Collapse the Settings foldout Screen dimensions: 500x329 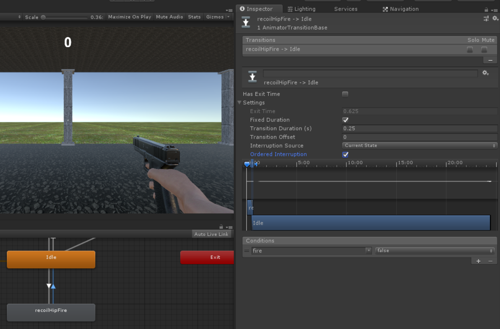(x=240, y=103)
